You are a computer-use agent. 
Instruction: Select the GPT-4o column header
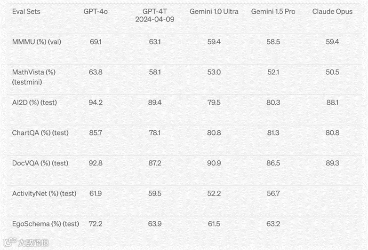coord(96,11)
